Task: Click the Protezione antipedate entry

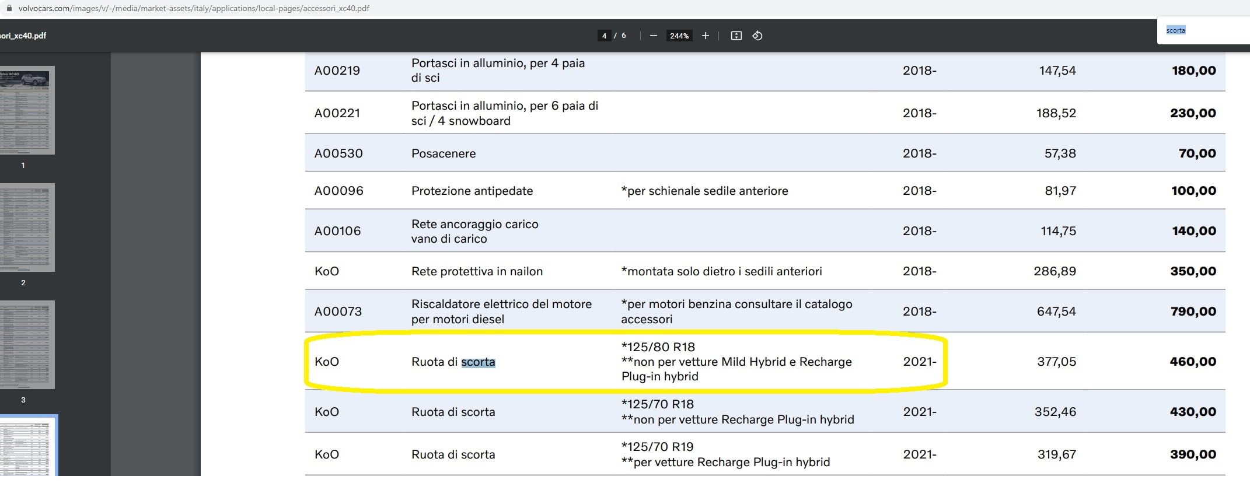Action: [x=472, y=191]
